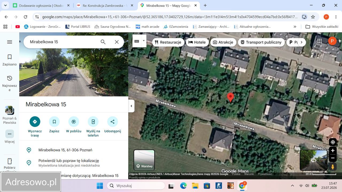
Task: Select the Restauracje category chip
Action: point(168,42)
